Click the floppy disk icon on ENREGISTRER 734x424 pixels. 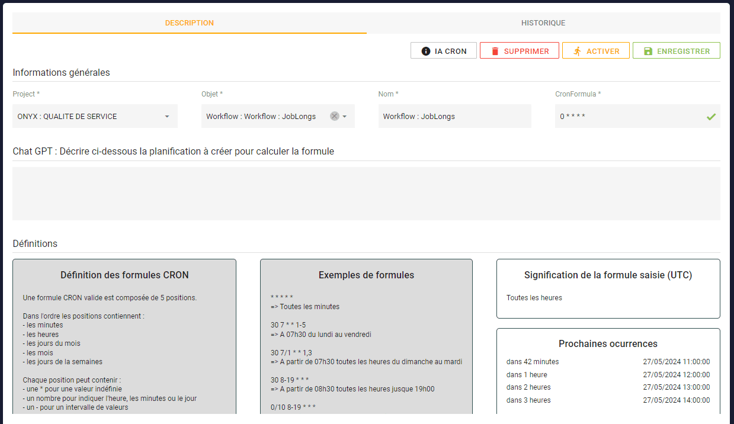648,52
